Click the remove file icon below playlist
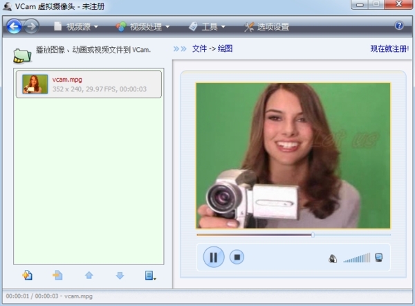Viewport: 415px width, 306px height. (x=57, y=275)
